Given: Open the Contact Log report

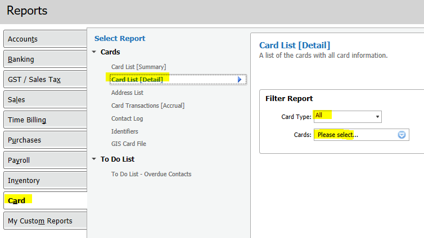Looking at the screenshot, I should click(127, 118).
